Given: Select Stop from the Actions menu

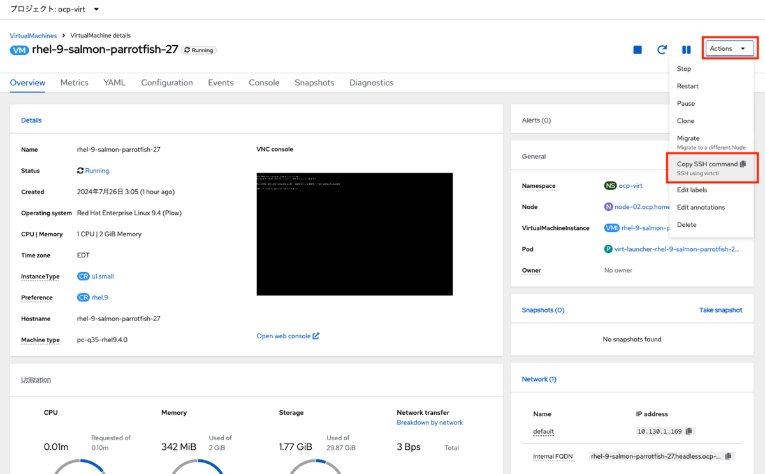Looking at the screenshot, I should tap(711, 69).
